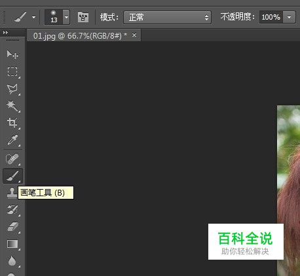Select the Clone Stamp tool
The width and height of the screenshot is (300, 276).
click(x=12, y=193)
